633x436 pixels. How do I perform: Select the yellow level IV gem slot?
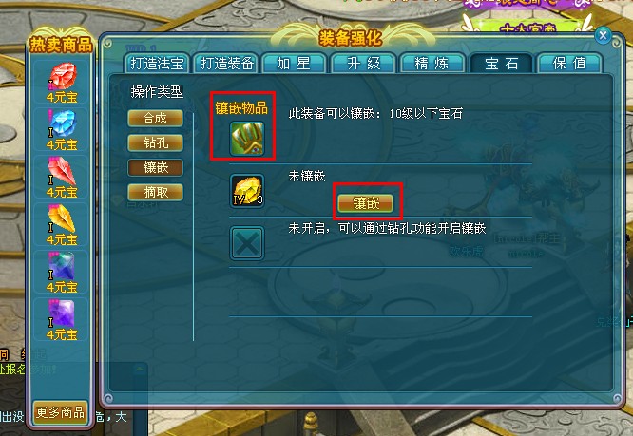[247, 191]
